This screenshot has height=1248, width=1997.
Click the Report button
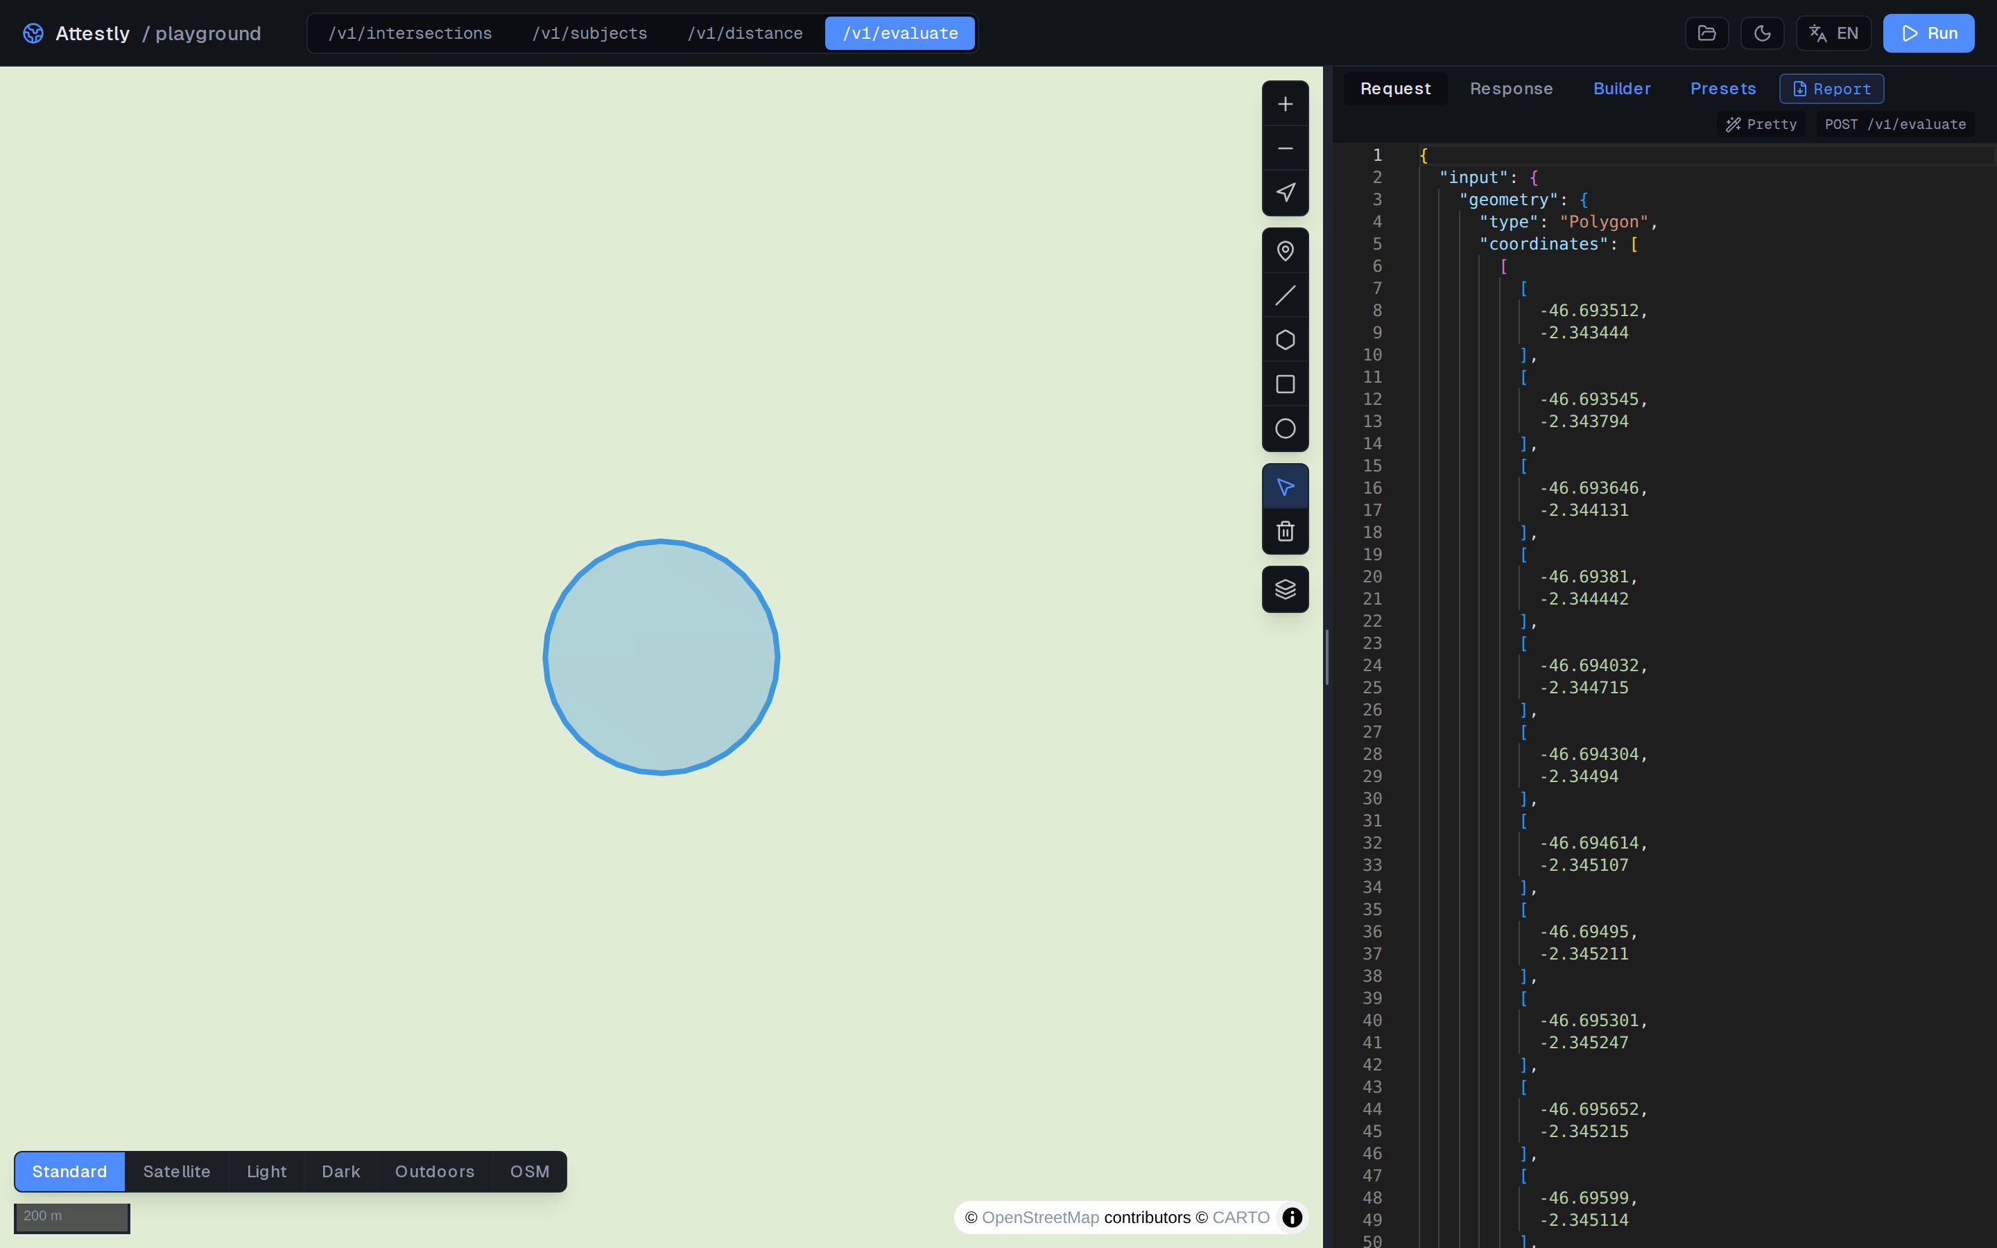pos(1831,88)
